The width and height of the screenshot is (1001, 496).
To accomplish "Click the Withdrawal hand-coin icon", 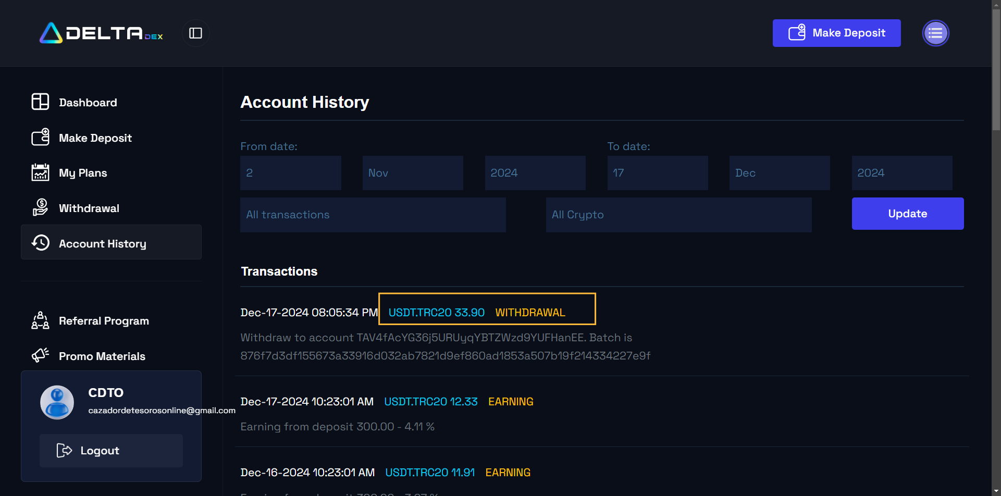I will 40,208.
